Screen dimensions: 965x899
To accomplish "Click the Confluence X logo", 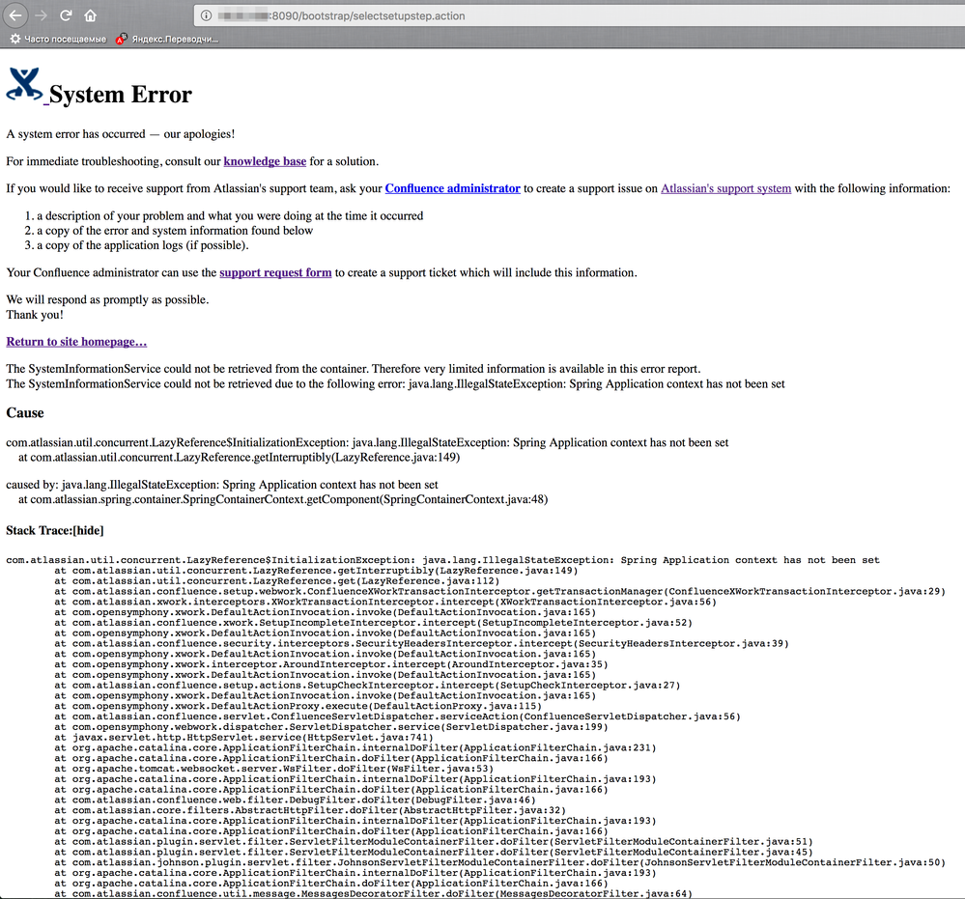I will 24,84.
